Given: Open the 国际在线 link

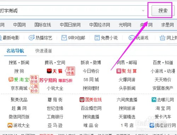Looking at the screenshot, I should pyautogui.click(x=43, y=25).
